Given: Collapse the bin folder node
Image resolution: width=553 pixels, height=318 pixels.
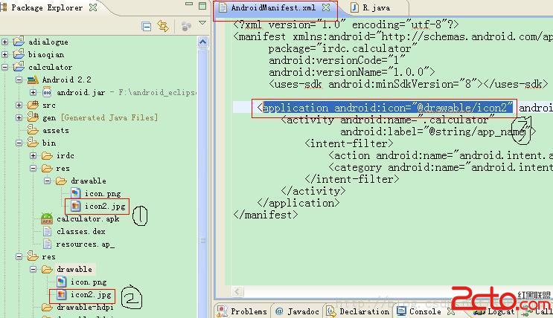Looking at the screenshot, I should pos(19,143).
